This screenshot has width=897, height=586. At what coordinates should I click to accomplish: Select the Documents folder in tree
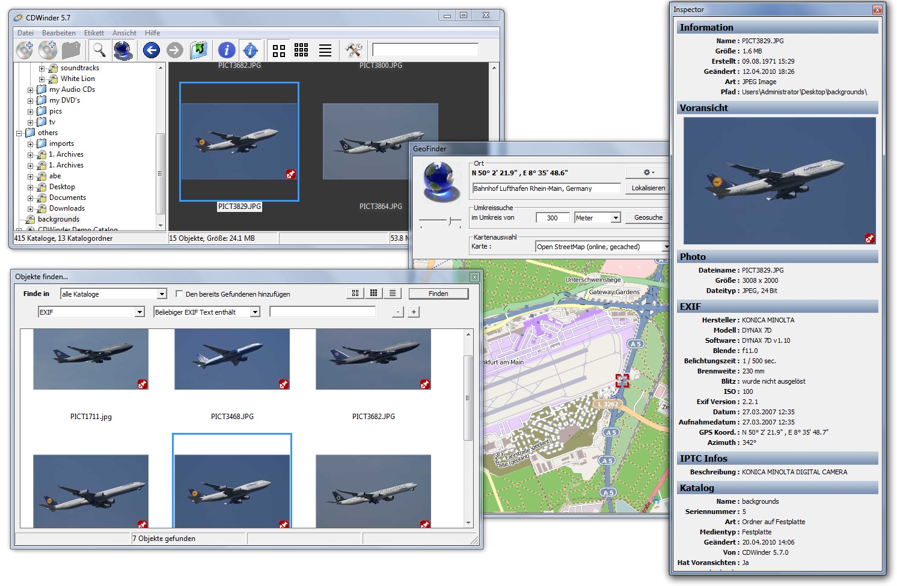(67, 198)
